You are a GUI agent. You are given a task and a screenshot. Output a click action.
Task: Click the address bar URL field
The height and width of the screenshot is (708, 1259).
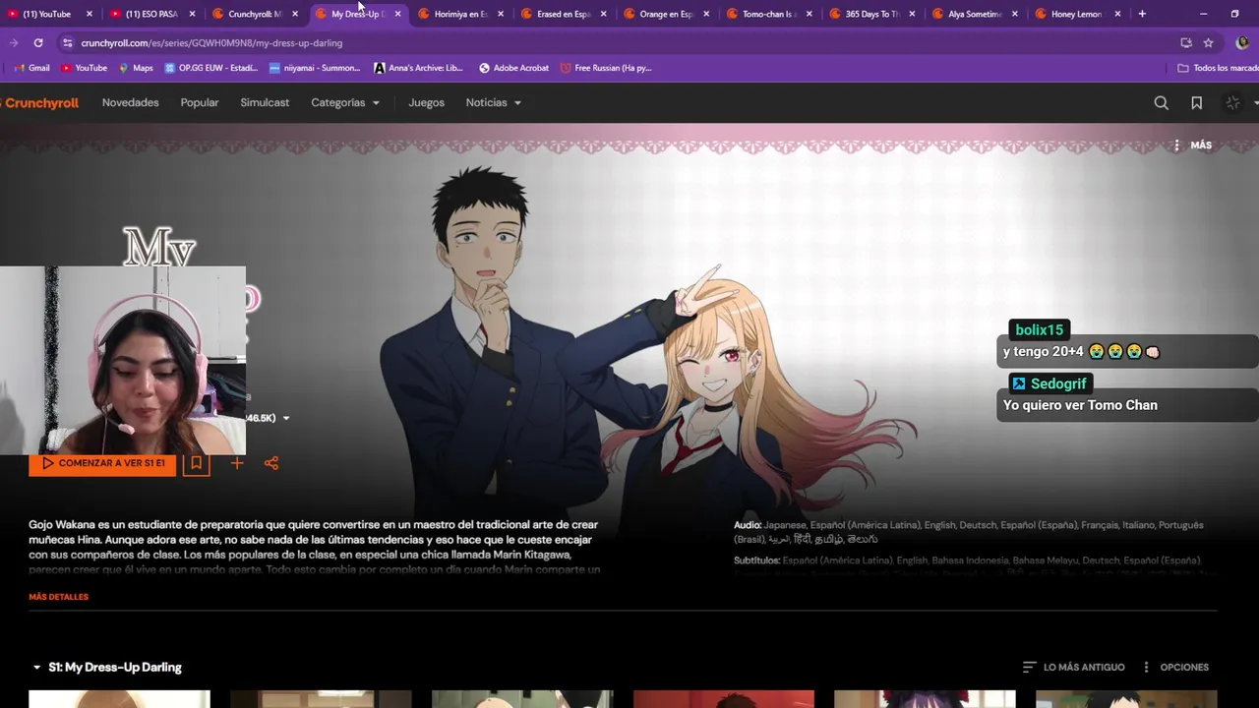click(x=620, y=42)
